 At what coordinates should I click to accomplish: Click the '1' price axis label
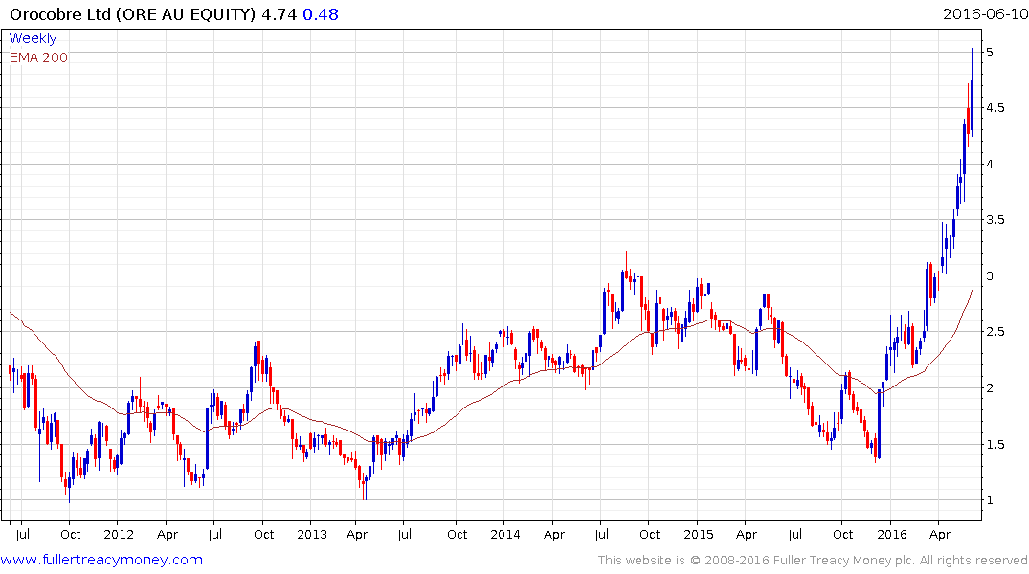[990, 500]
